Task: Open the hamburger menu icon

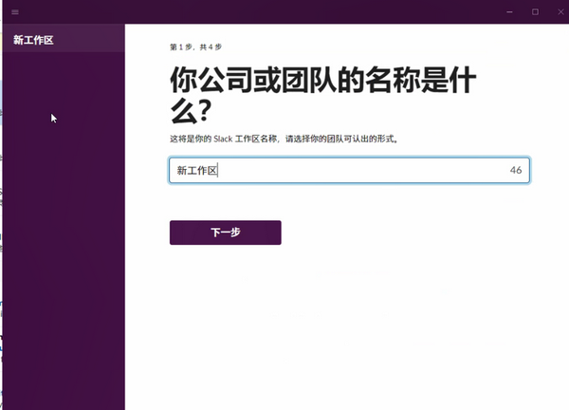Action: pos(15,12)
